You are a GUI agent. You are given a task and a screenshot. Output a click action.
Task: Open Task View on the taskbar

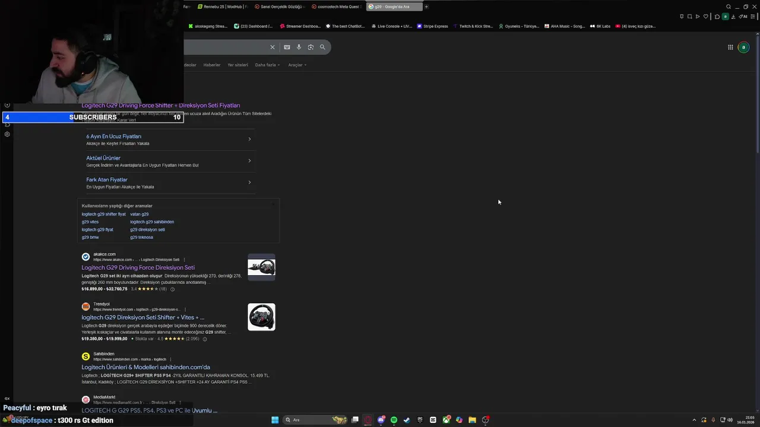[355, 420]
